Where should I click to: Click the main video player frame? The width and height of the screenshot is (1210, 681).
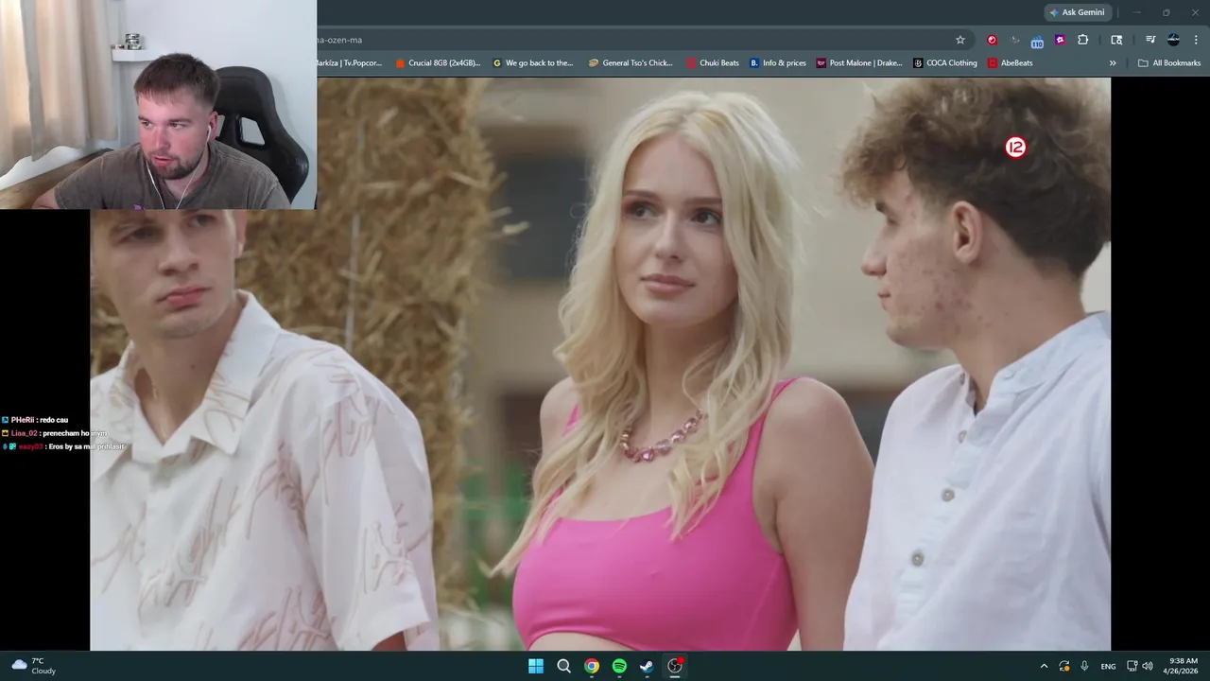pyautogui.click(x=600, y=364)
